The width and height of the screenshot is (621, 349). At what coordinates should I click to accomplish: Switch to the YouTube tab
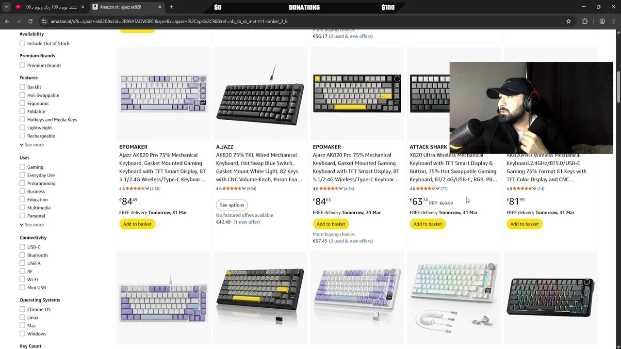49,7
